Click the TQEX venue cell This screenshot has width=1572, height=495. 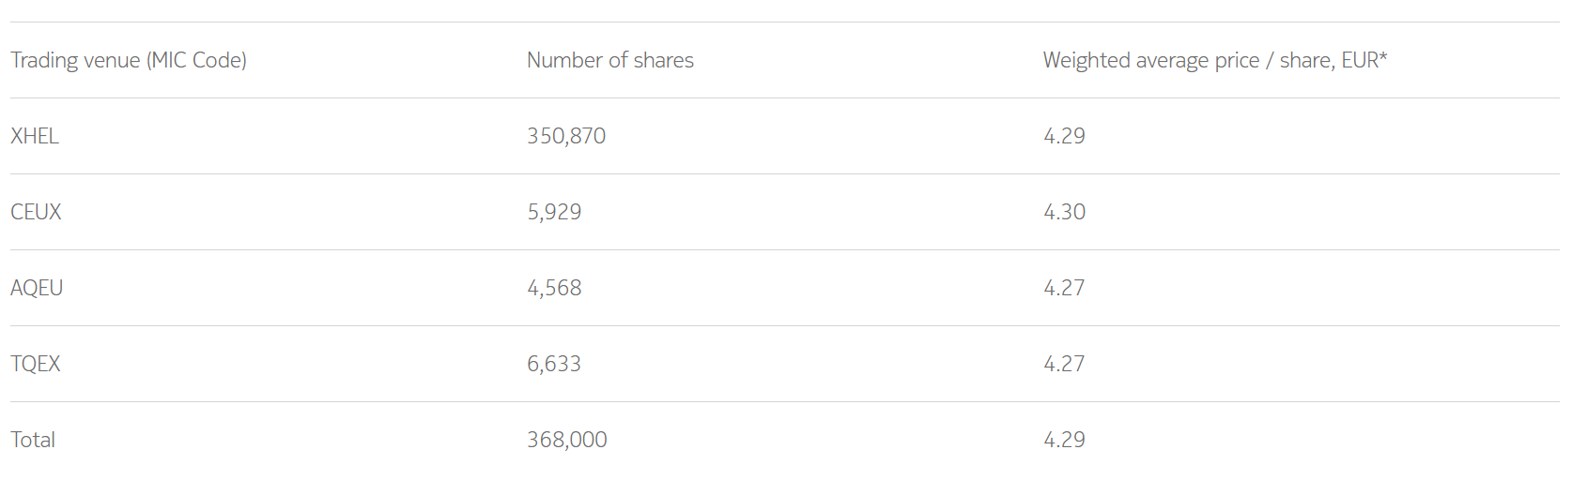[x=36, y=364]
